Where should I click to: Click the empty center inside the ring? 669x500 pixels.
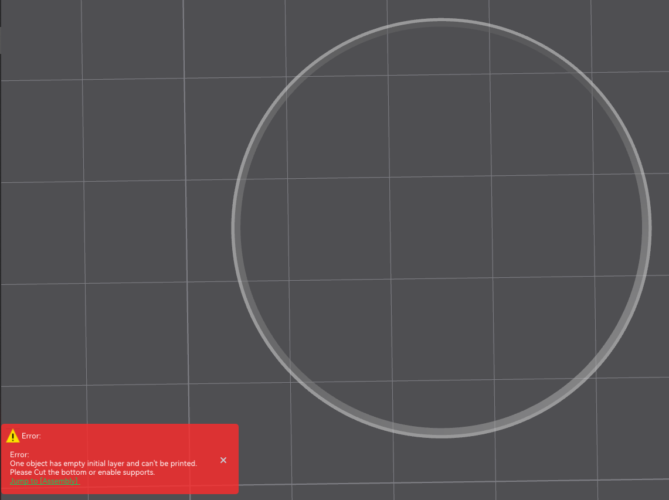coord(441,227)
